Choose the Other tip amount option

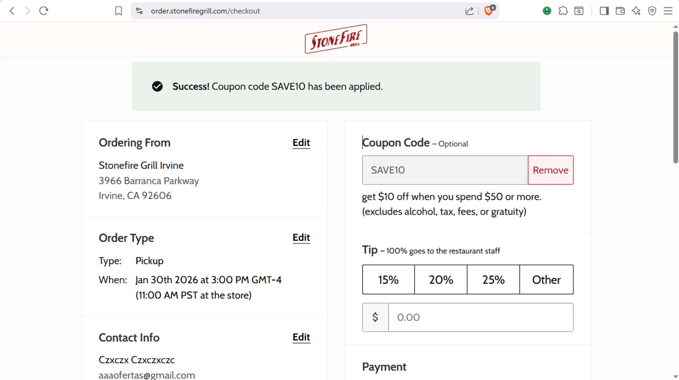(x=546, y=280)
